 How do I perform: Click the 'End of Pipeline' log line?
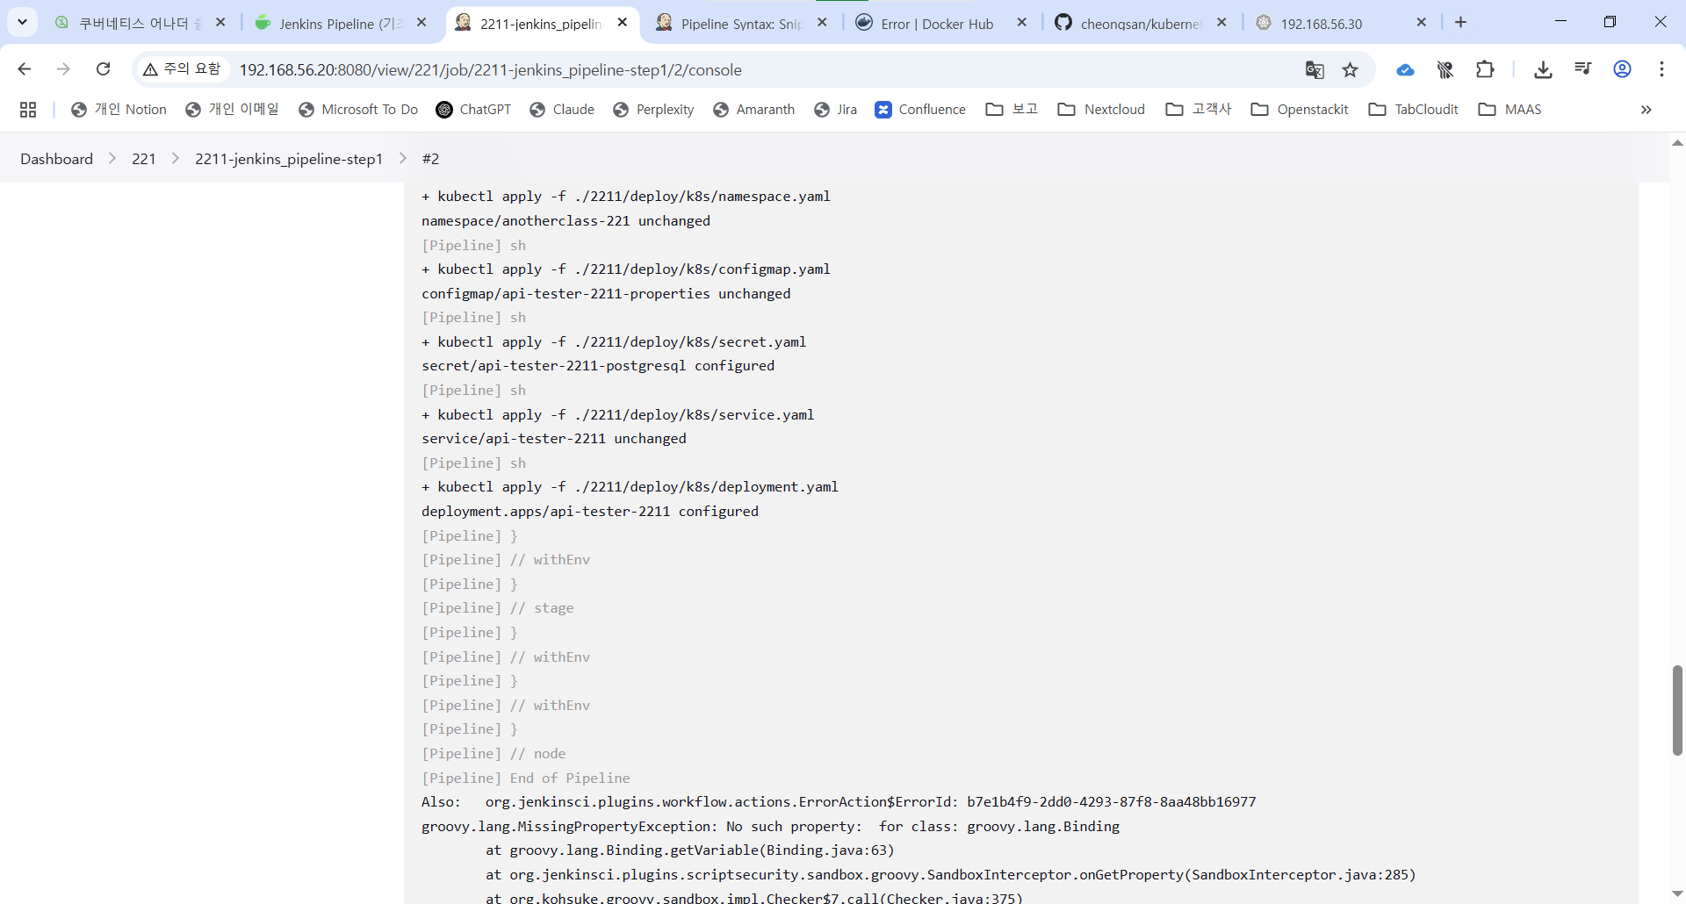click(x=526, y=778)
